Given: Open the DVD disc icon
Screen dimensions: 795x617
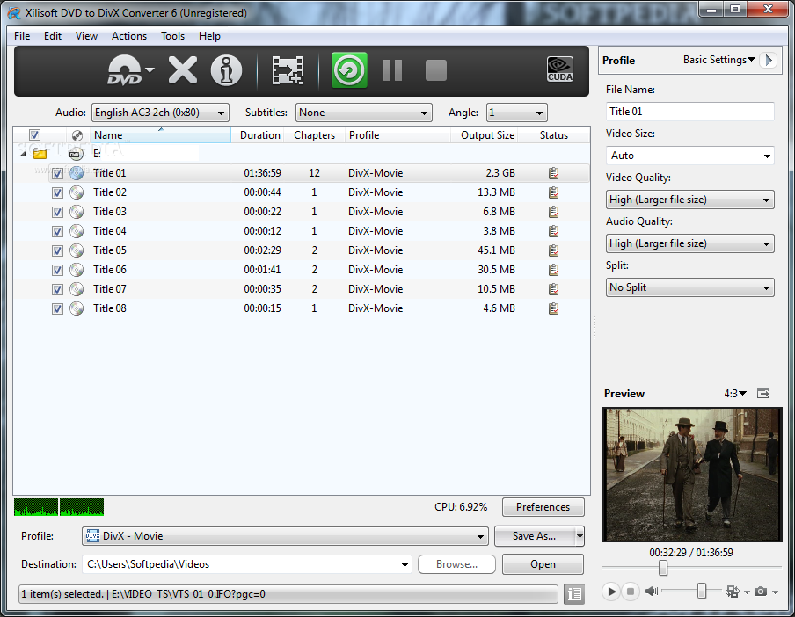Looking at the screenshot, I should tap(125, 70).
